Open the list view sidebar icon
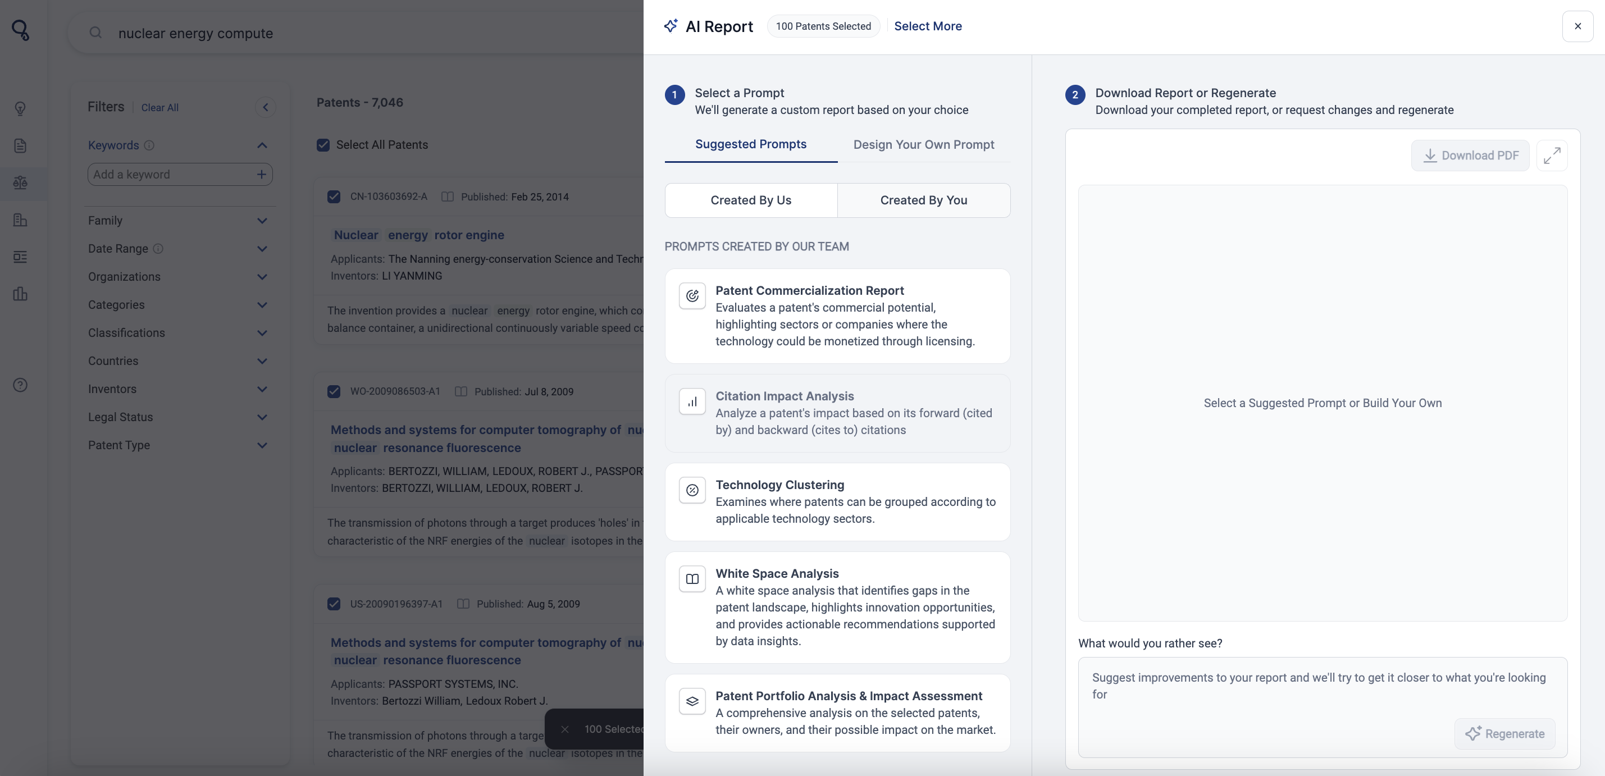This screenshot has width=1605, height=776. point(20,257)
